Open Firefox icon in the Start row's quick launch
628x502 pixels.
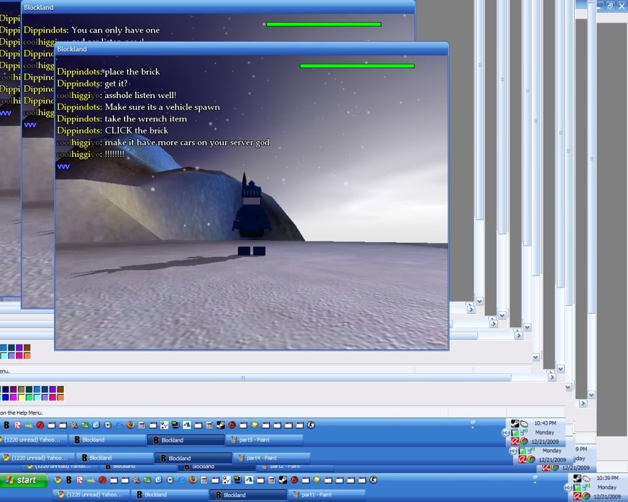point(193,479)
